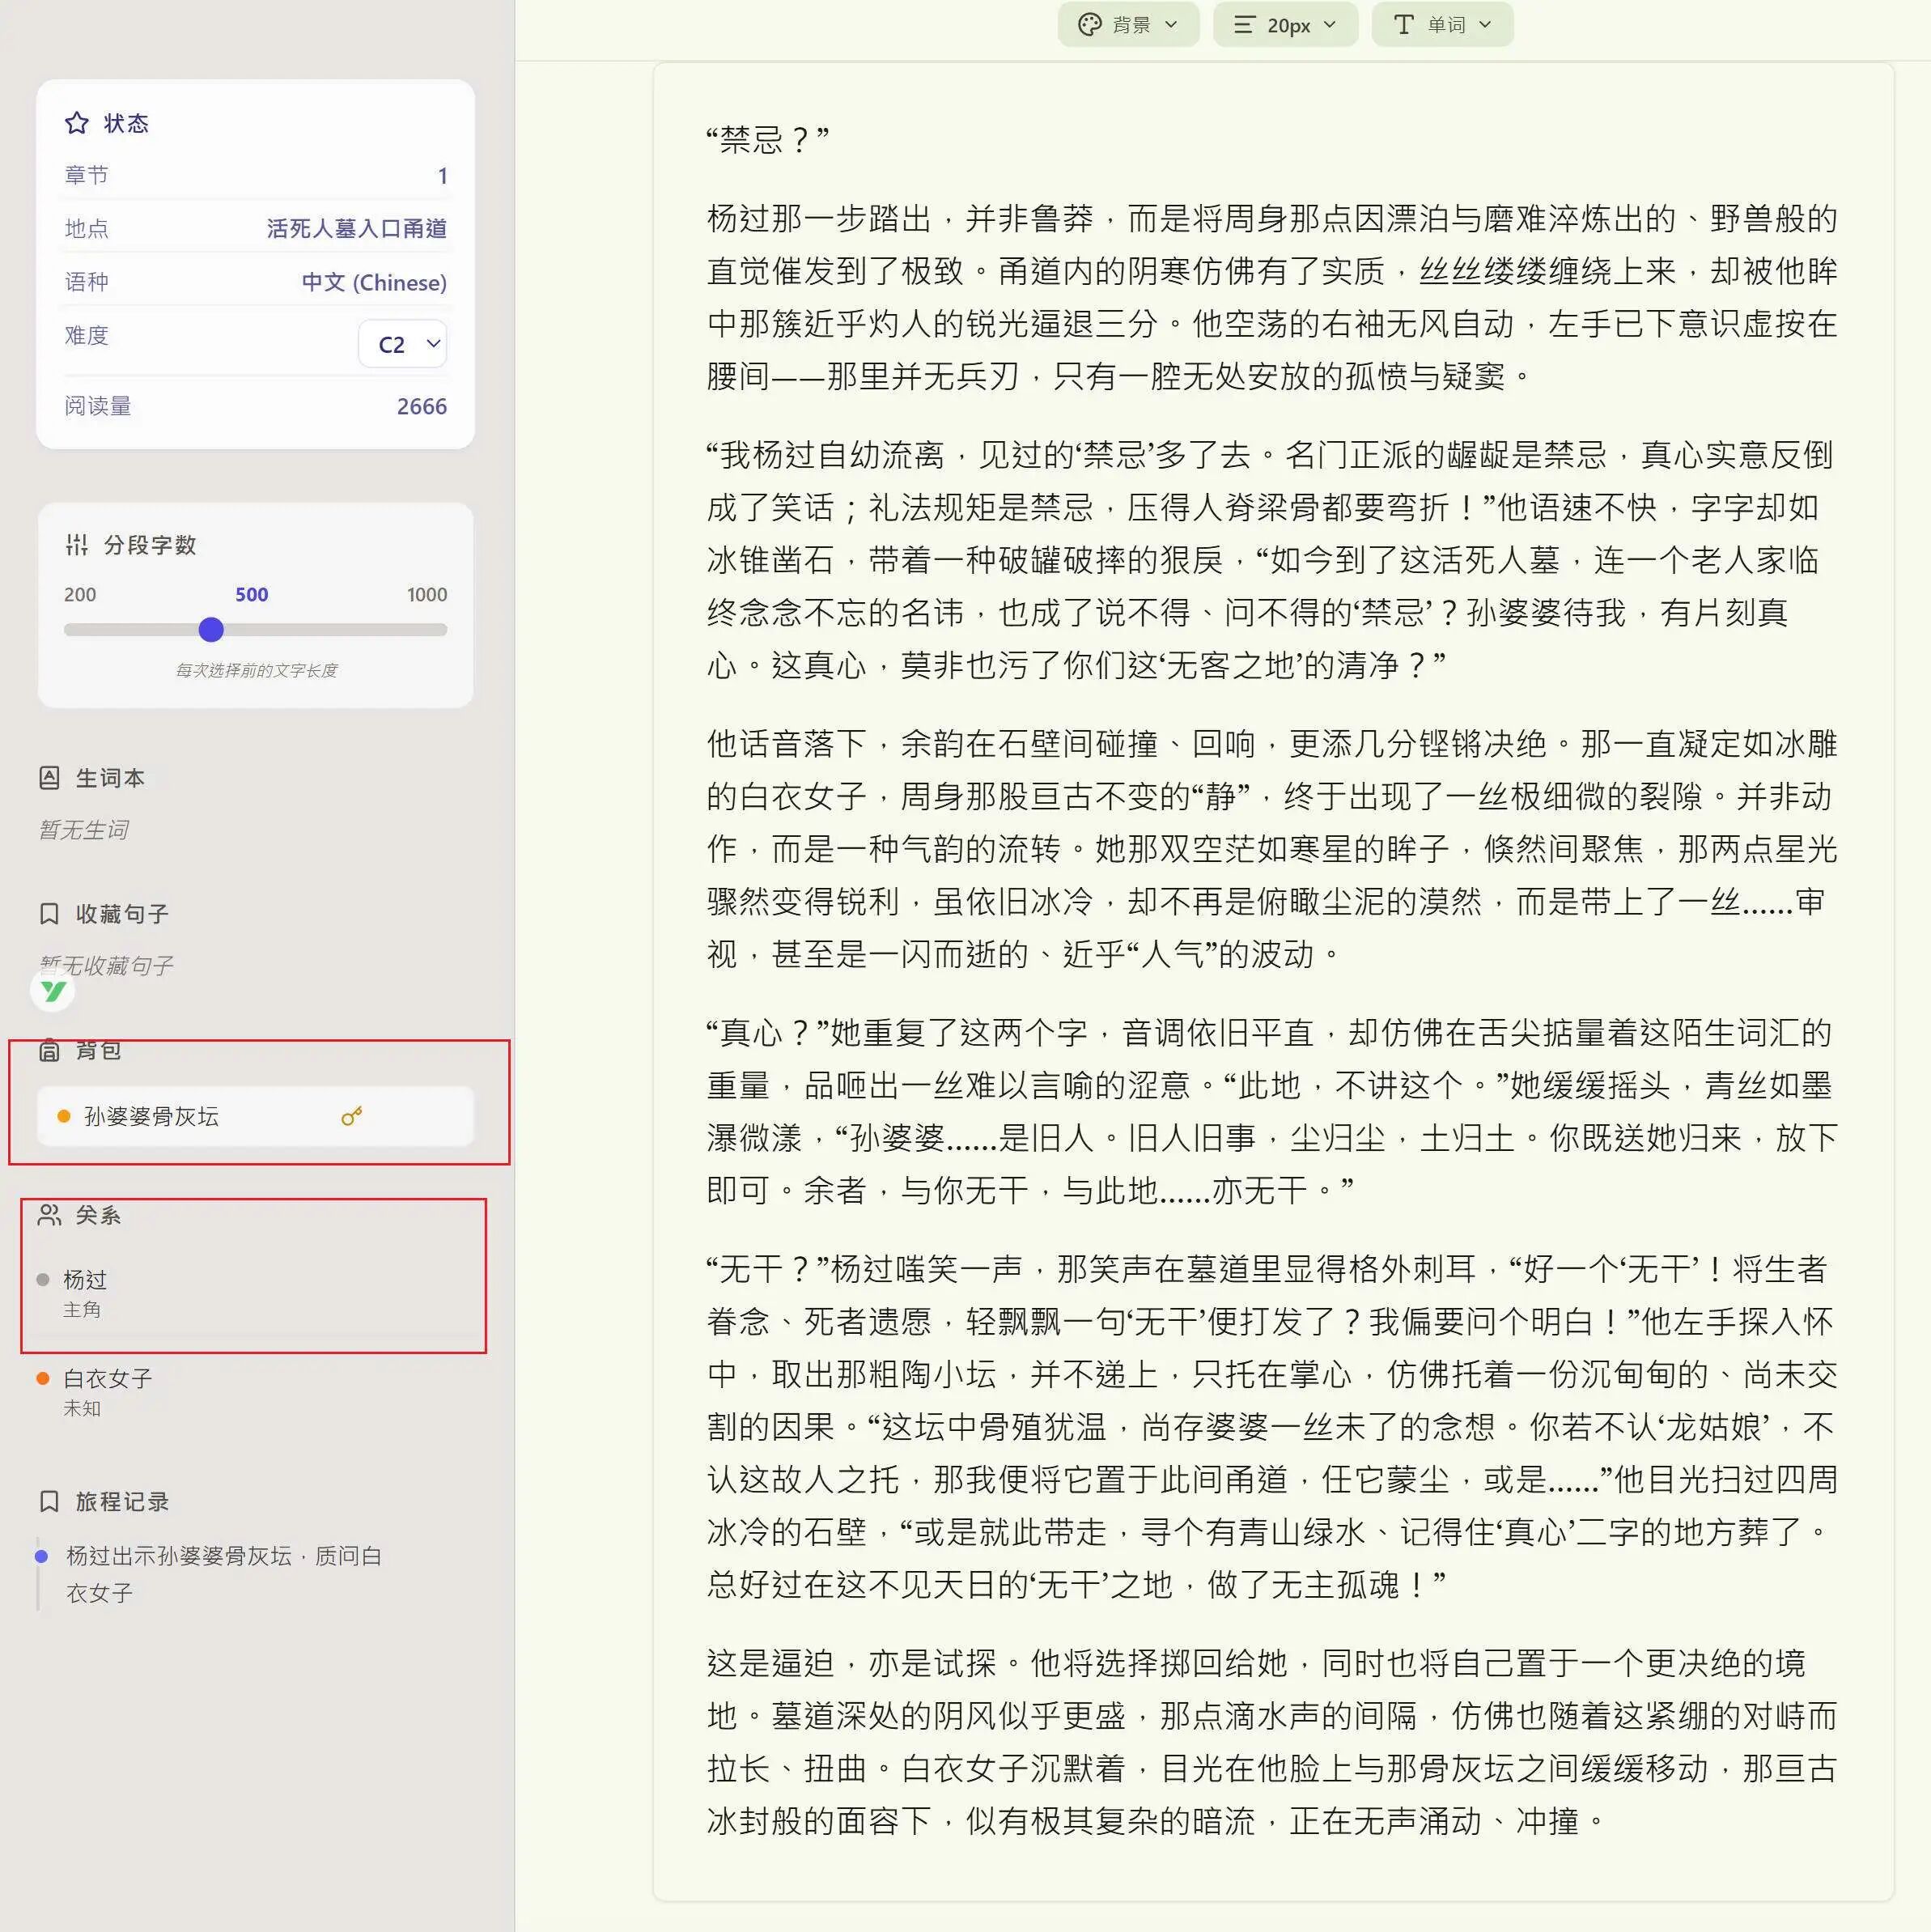
Task: Click the green Y floating icon
Action: tap(53, 991)
